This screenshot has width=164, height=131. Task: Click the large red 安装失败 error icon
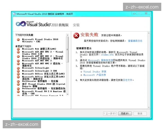tap(76, 35)
